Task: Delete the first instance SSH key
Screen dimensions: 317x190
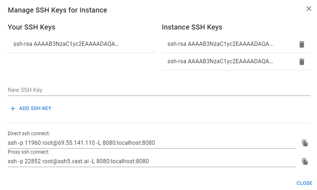Action: point(302,44)
